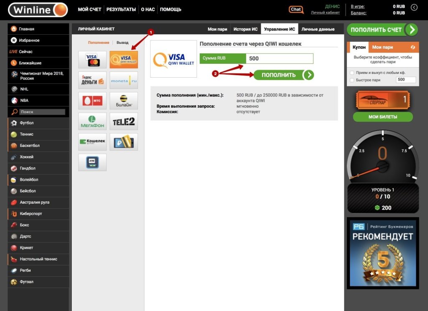Click the Winline logo
This screenshot has height=311, width=428.
point(38,10)
